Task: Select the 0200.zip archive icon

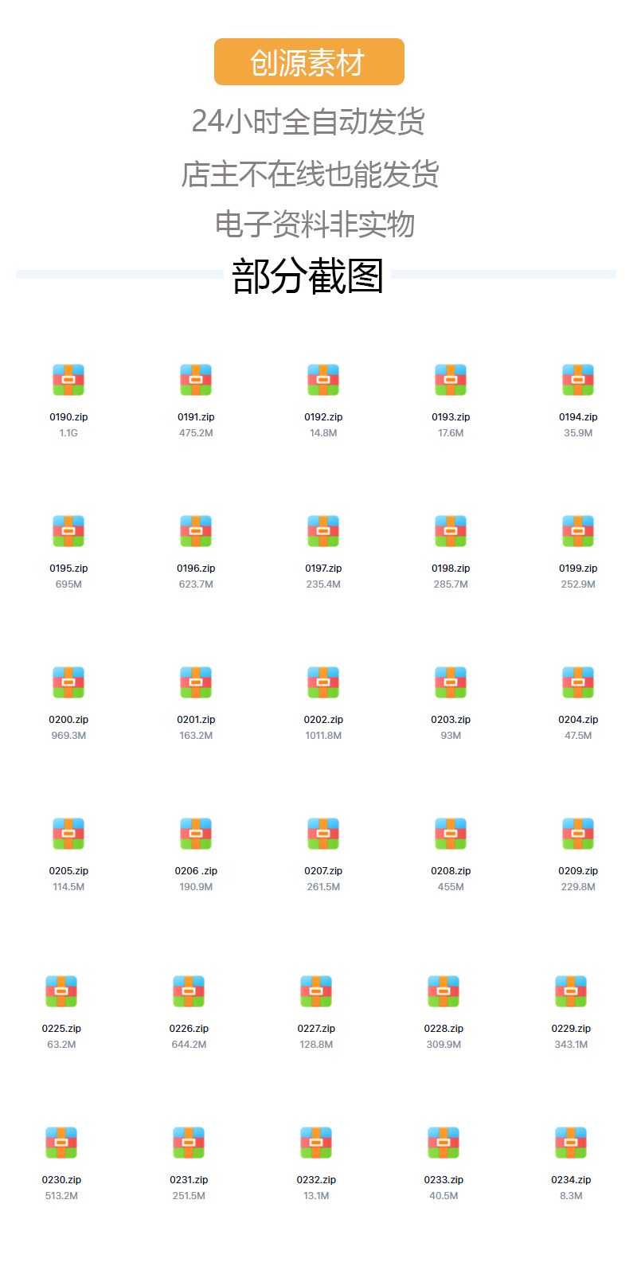Action: click(x=68, y=682)
